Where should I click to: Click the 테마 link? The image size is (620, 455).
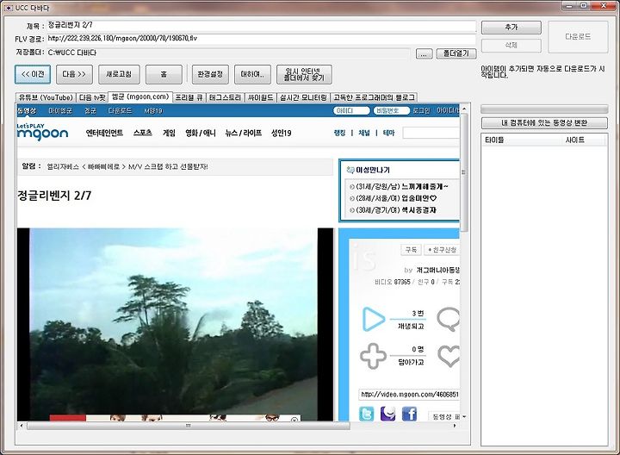388,133
